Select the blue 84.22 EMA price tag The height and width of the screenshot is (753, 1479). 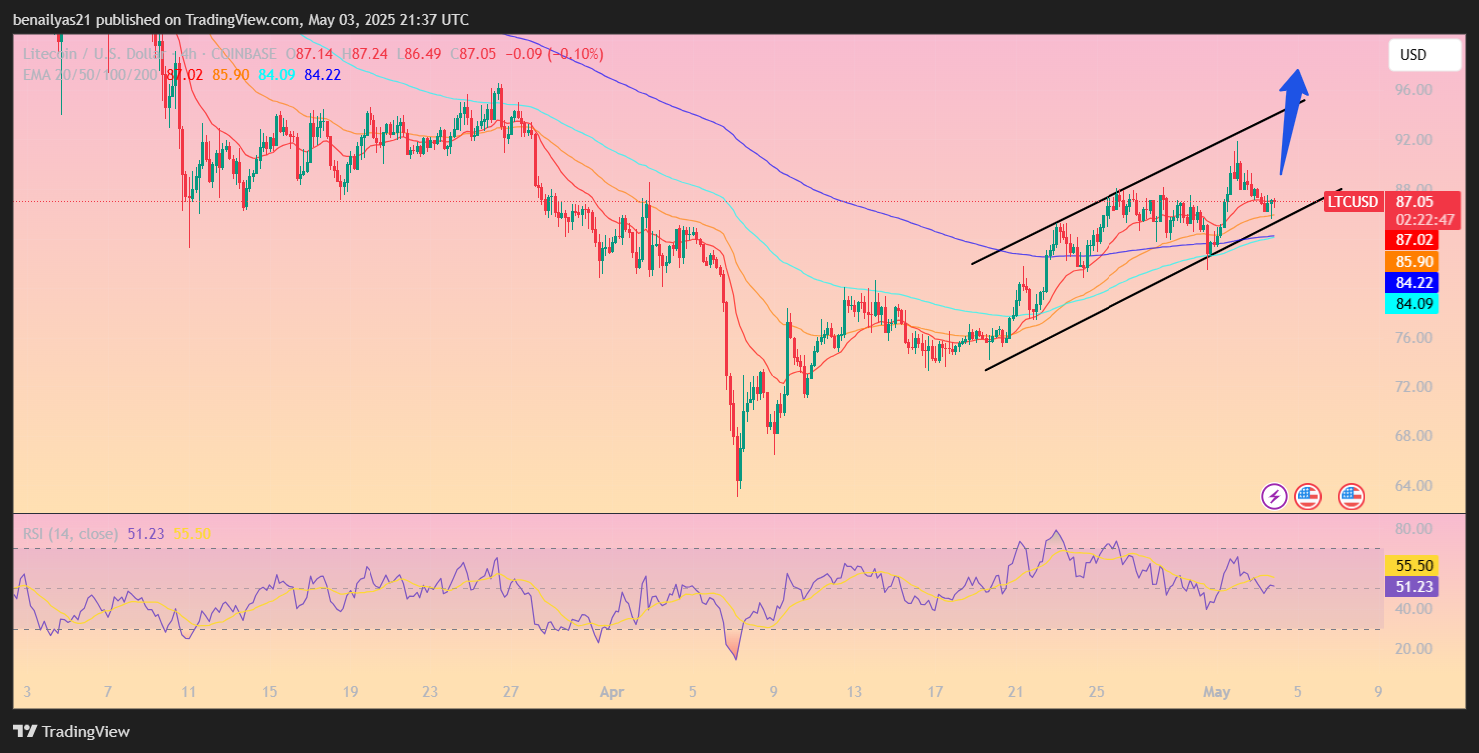(x=1411, y=283)
